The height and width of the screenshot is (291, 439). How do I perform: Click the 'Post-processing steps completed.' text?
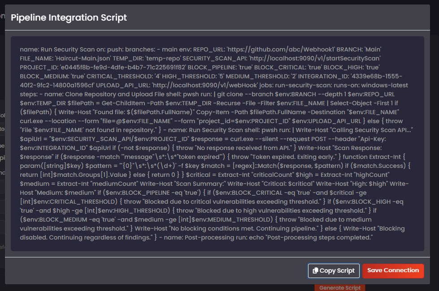[319, 237]
